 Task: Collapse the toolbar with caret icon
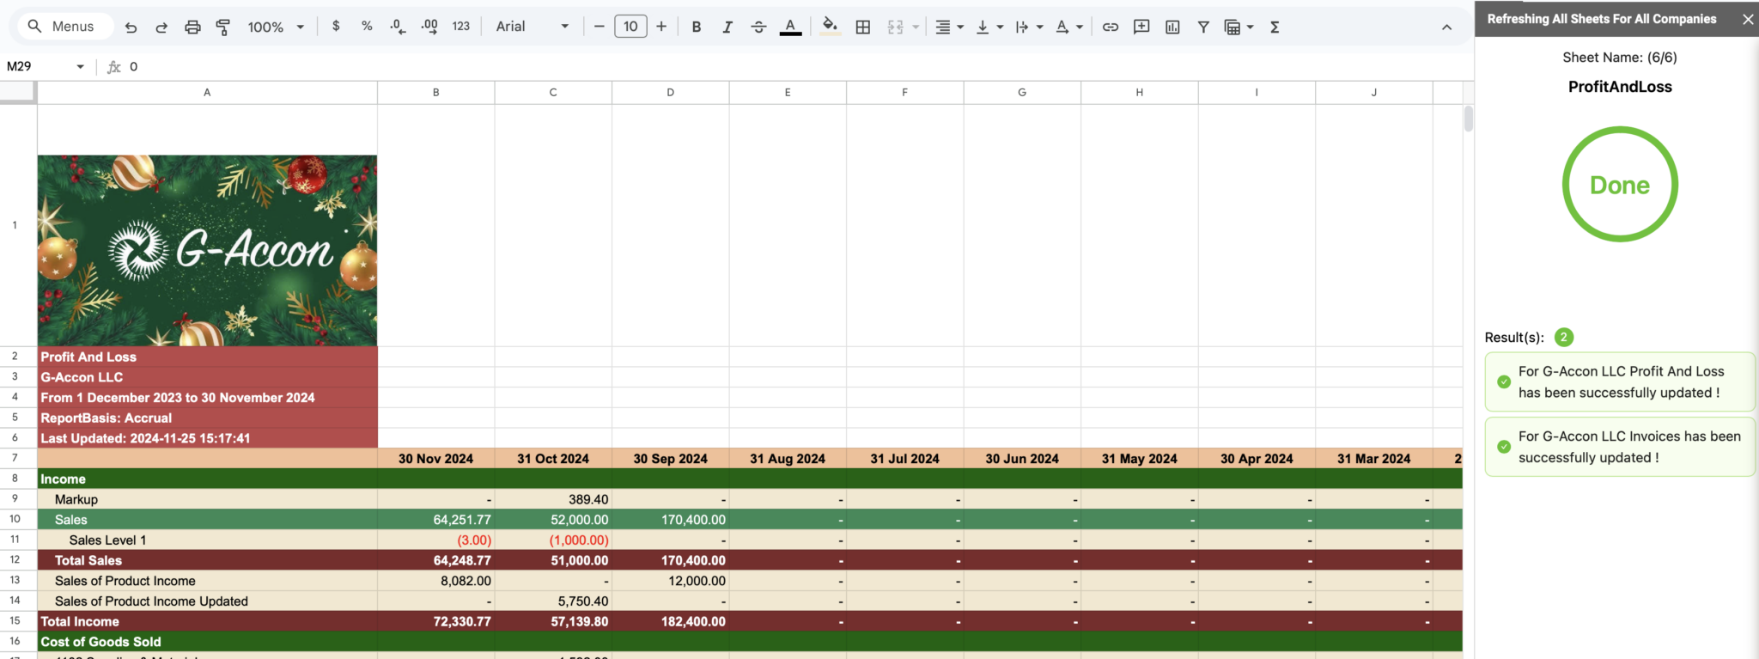(1446, 27)
